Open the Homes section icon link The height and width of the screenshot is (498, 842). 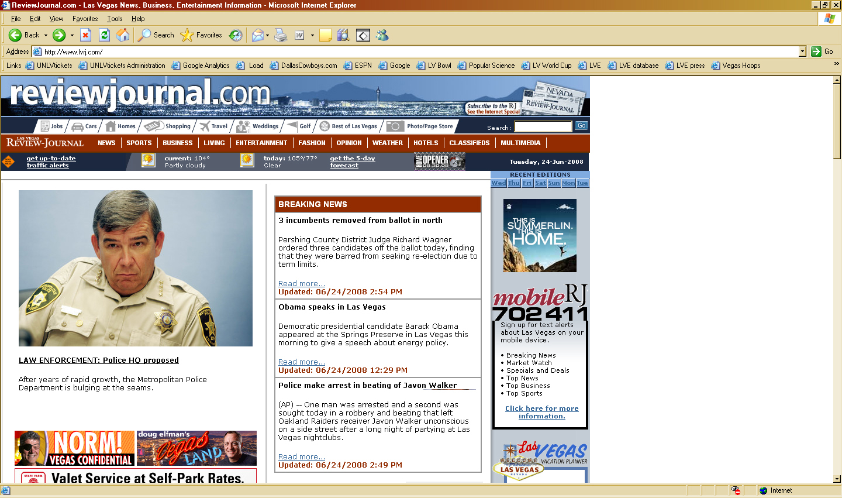(x=120, y=126)
